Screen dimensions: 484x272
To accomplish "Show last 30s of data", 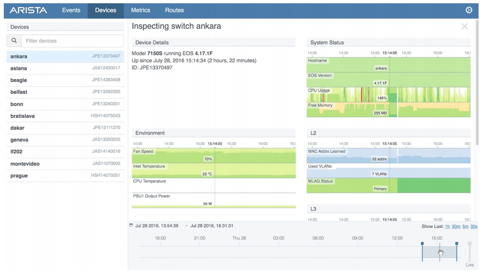I will click(x=474, y=226).
